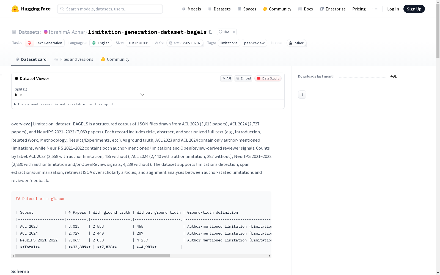
Task: Click the '## Dataset at a glance' line
Action: click(40, 199)
